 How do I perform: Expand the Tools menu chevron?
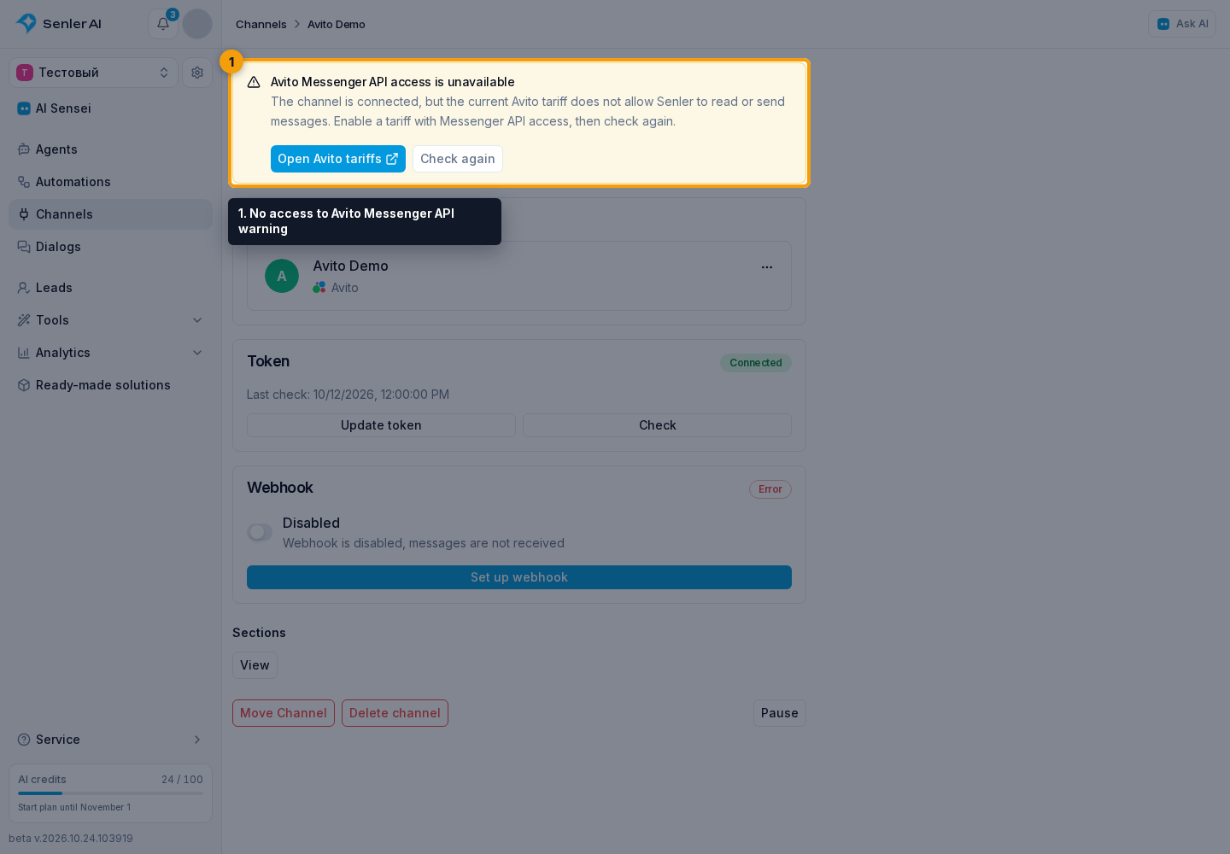(197, 320)
